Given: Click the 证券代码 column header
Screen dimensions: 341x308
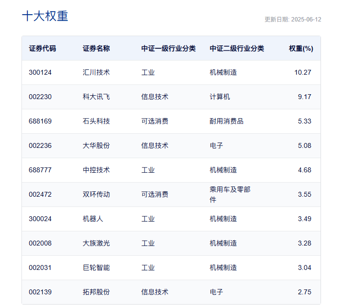Looking at the screenshot, I should (x=42, y=48).
